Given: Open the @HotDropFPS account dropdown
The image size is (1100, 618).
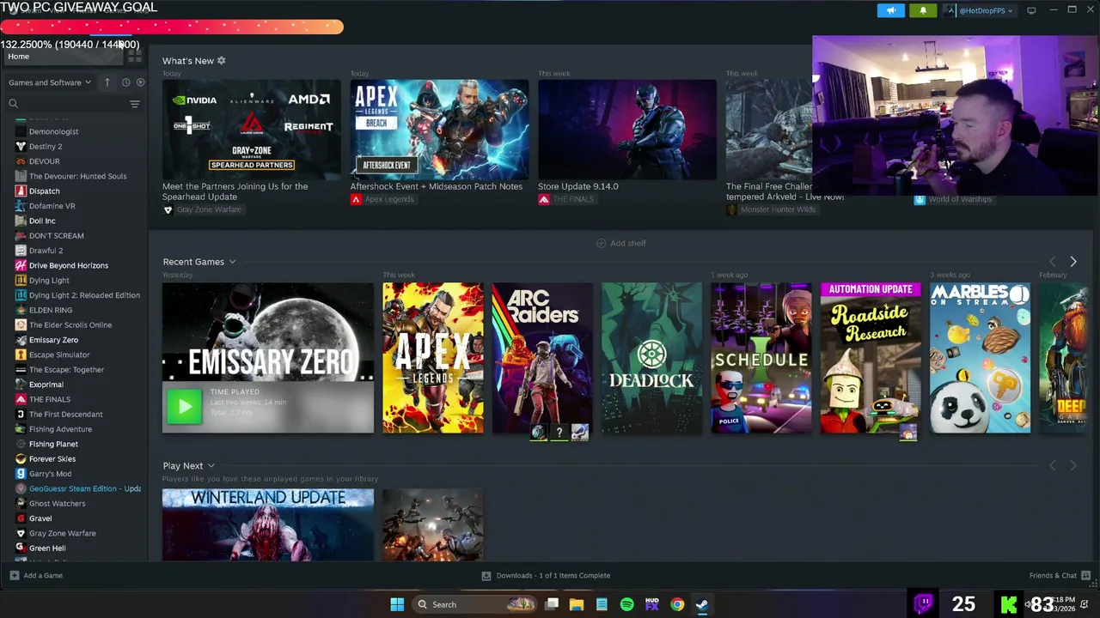Looking at the screenshot, I should [x=979, y=10].
